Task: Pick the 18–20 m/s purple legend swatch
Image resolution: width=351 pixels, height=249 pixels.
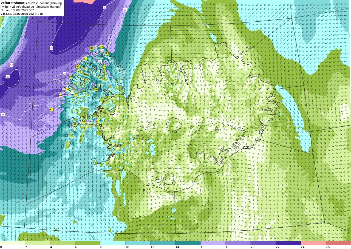Action: 238,243
